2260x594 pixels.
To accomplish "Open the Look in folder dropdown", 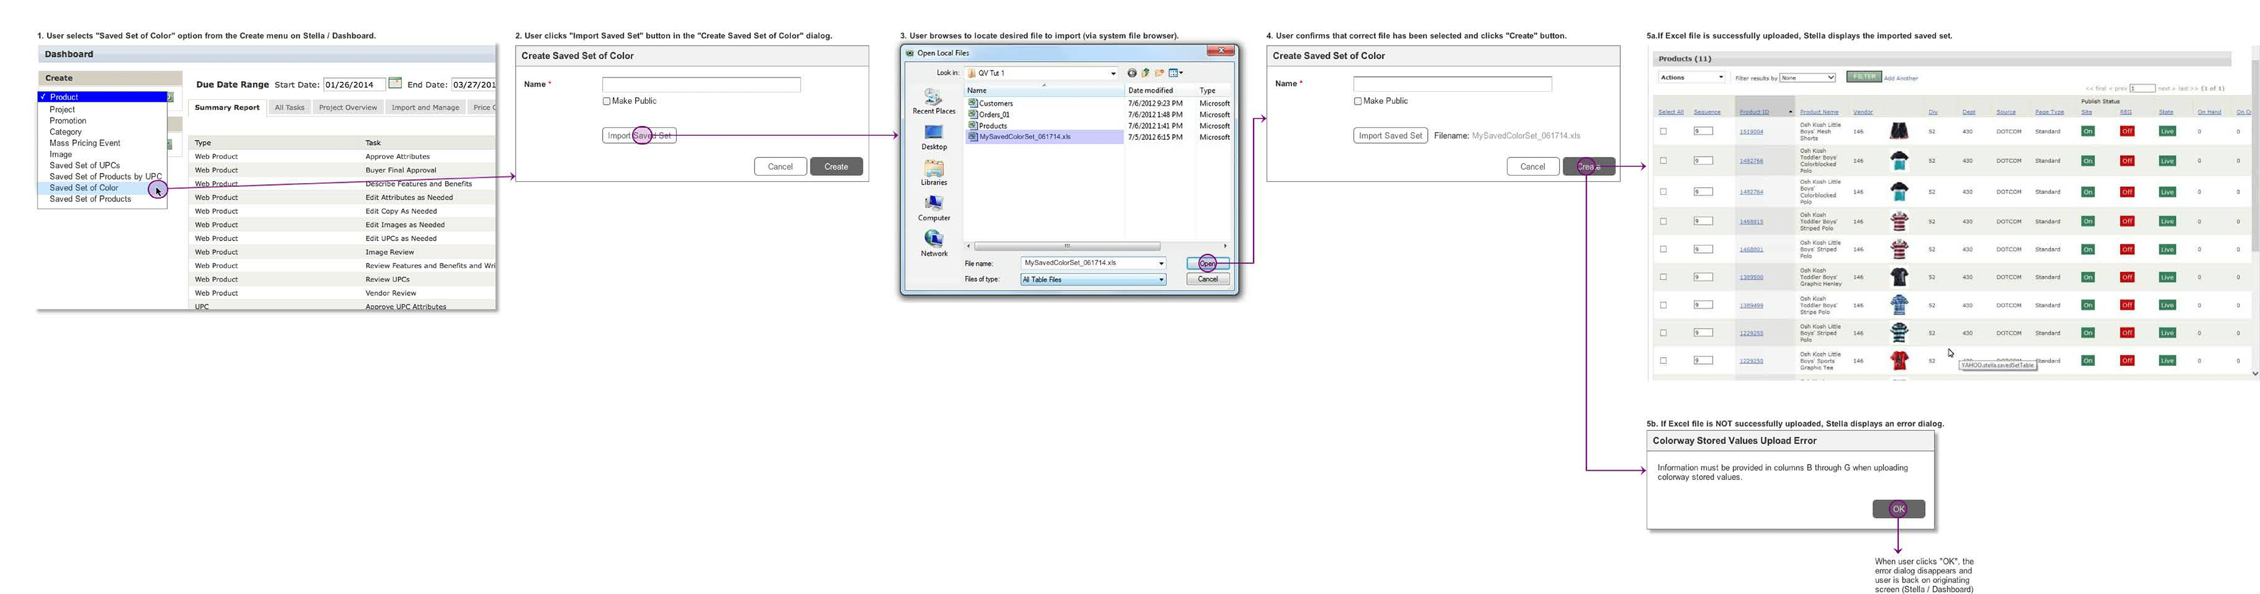I will click(1041, 73).
